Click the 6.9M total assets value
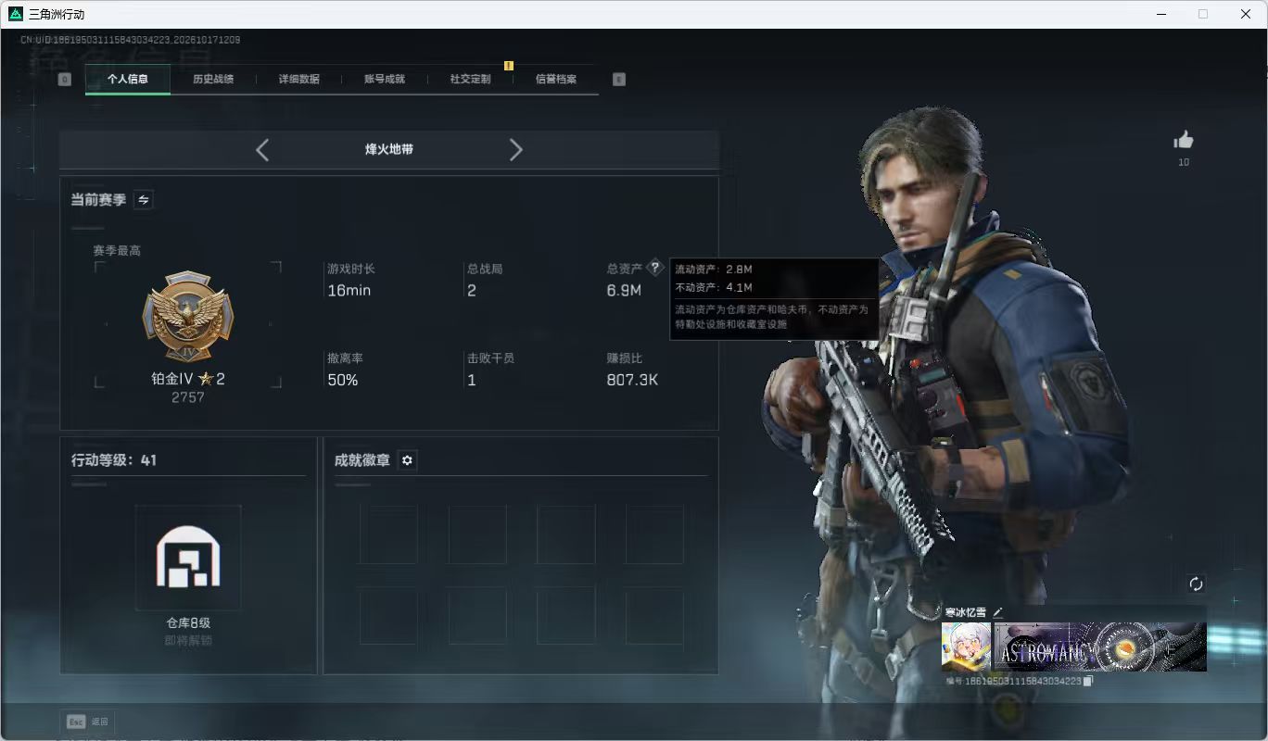The image size is (1268, 741). tap(624, 291)
